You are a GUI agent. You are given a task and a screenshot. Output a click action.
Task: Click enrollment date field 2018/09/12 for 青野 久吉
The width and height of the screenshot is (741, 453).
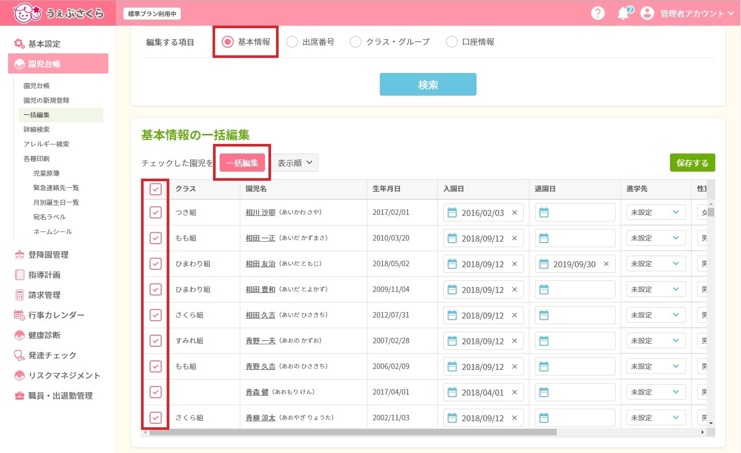pos(484,366)
